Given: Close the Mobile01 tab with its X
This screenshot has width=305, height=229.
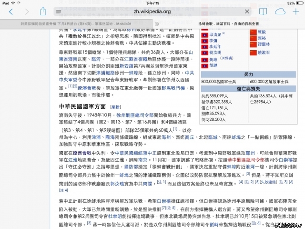Looking at the screenshot, I should 157,24.
